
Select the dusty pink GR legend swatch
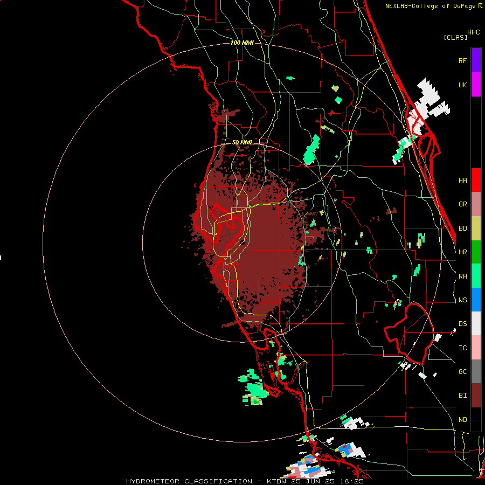(476, 204)
